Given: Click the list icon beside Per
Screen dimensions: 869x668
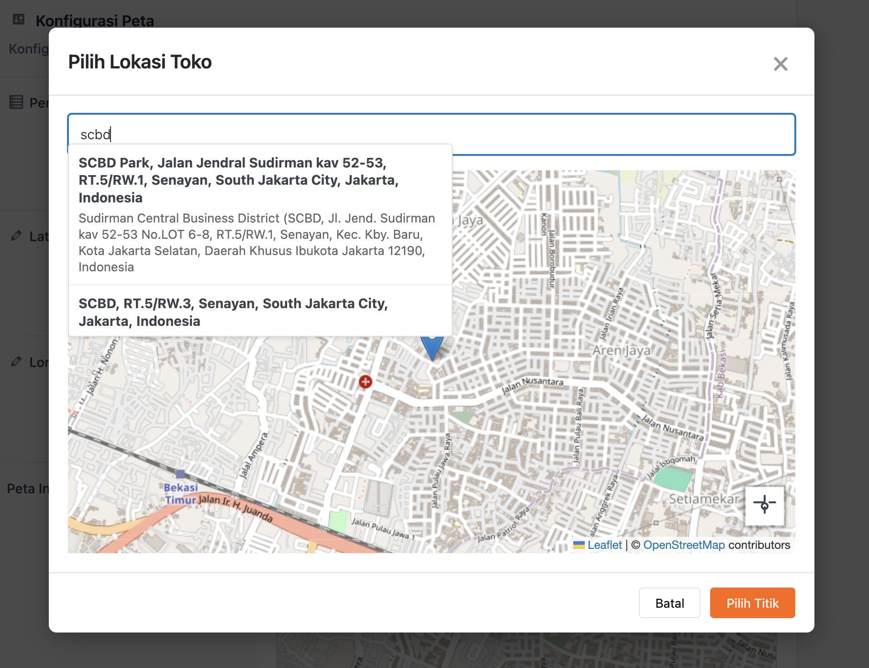Looking at the screenshot, I should pyautogui.click(x=16, y=102).
